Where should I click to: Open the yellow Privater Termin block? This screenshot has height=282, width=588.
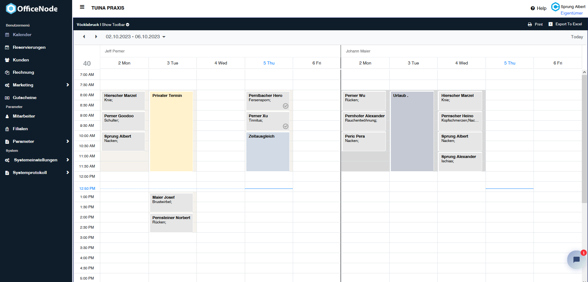pyautogui.click(x=171, y=131)
